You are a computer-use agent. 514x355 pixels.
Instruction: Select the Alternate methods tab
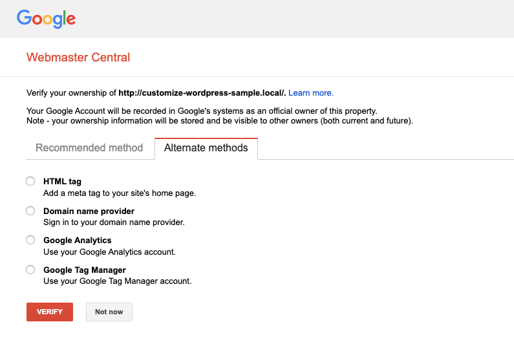click(206, 148)
